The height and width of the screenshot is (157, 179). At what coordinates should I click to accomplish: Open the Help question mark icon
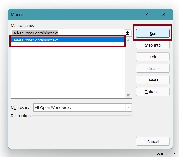point(147,14)
